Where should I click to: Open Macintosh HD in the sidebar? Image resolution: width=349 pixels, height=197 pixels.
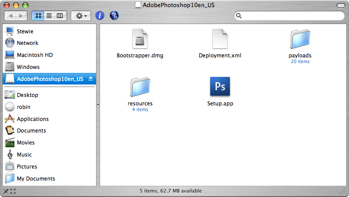coord(49,55)
